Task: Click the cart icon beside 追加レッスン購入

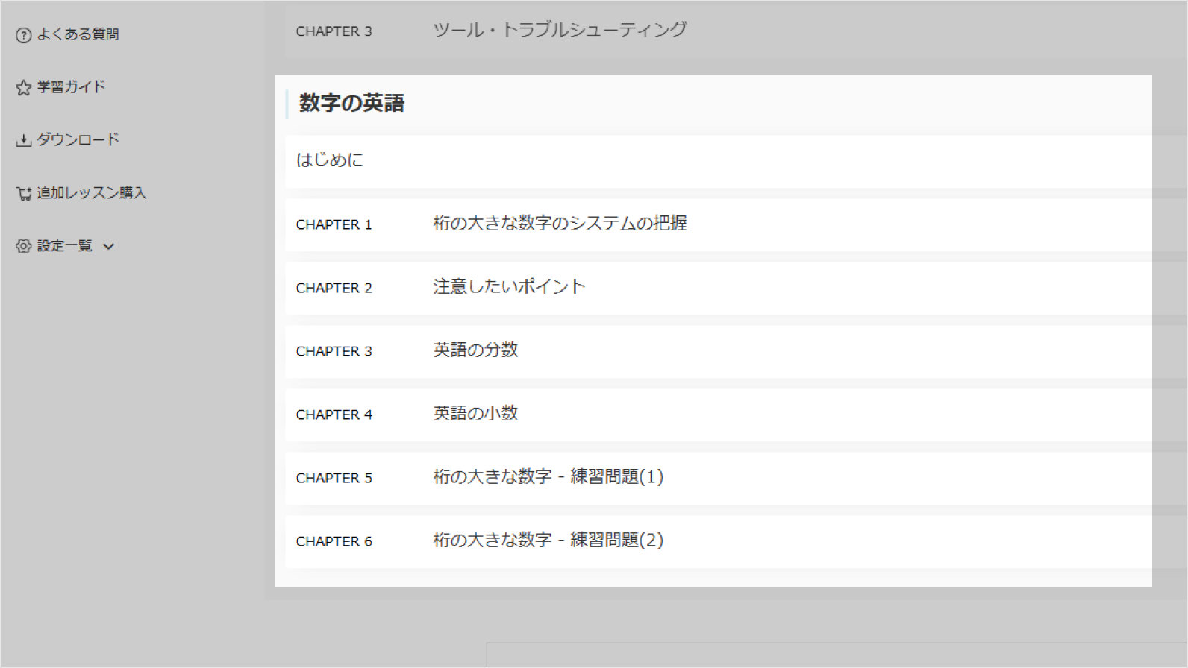Action: click(24, 194)
